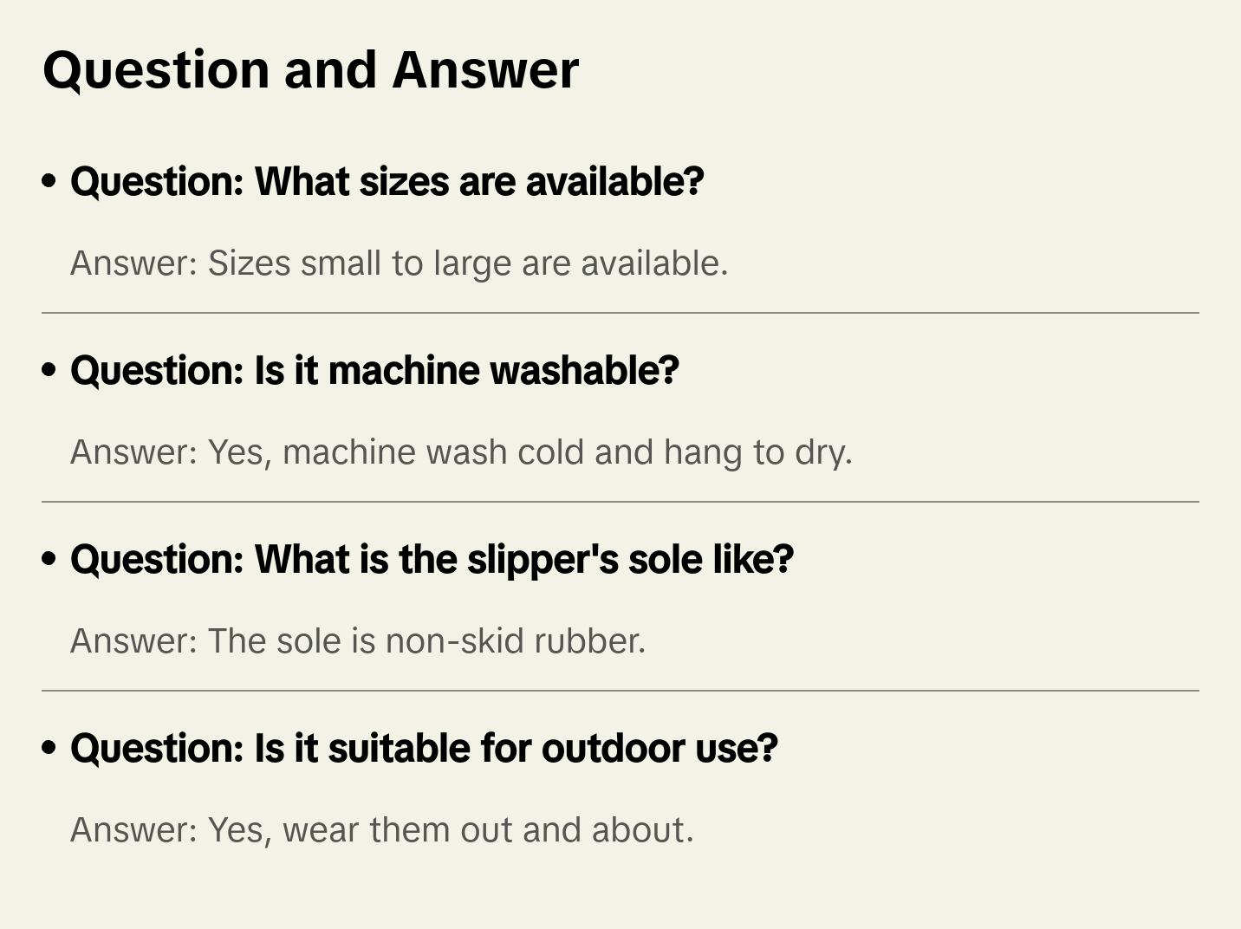Select the 'wear them out and about' answer
Image resolution: width=1241 pixels, height=929 pixels.
pos(381,830)
